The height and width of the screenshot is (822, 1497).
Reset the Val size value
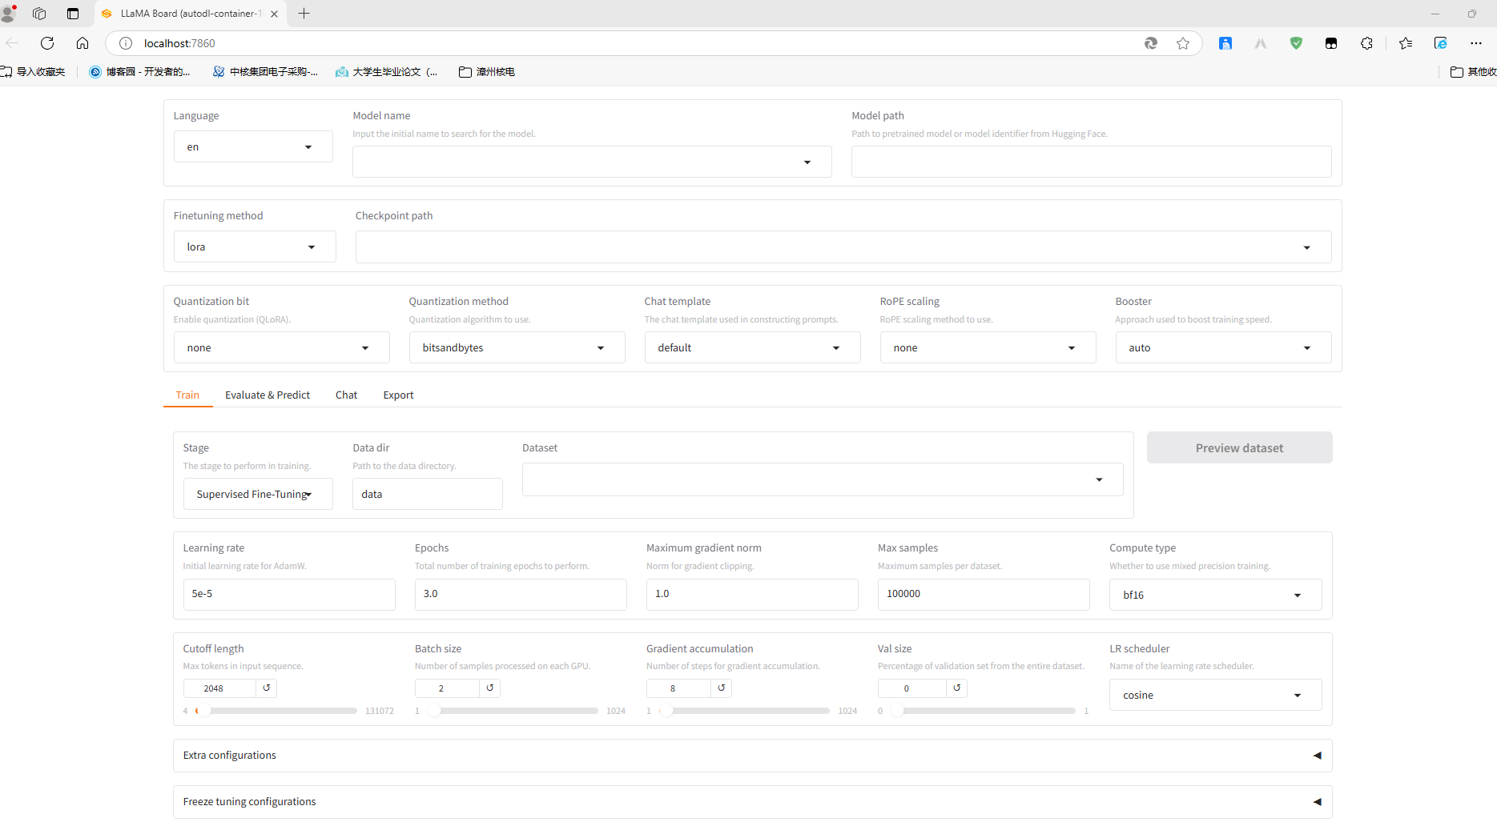pyautogui.click(x=956, y=688)
